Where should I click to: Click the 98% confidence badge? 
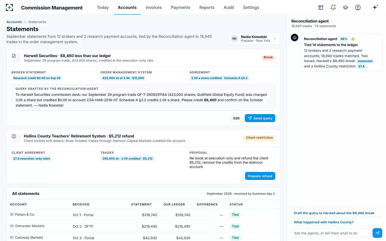point(344,39)
